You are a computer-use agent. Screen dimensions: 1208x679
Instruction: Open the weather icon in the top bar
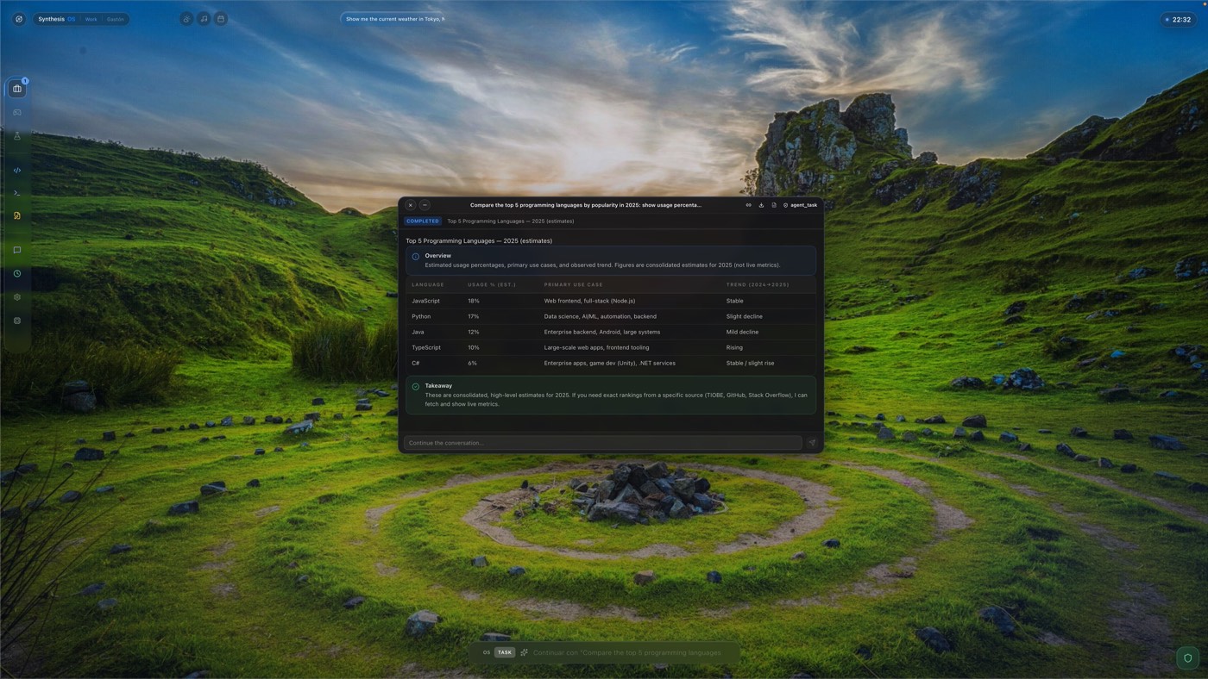(186, 19)
